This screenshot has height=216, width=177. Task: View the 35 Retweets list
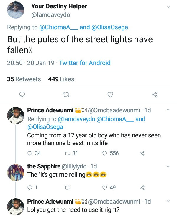(24, 79)
